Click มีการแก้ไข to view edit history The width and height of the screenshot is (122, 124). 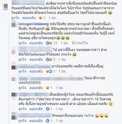click(x=80, y=43)
